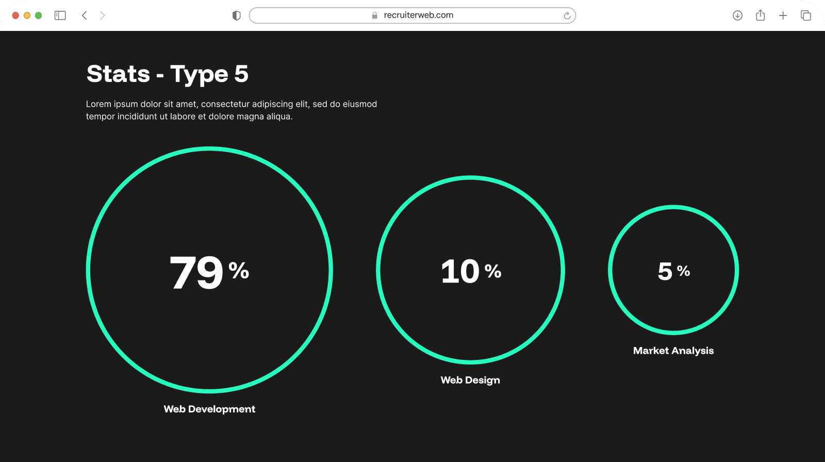Go forward to the next page
Image resolution: width=825 pixels, height=462 pixels.
102,15
